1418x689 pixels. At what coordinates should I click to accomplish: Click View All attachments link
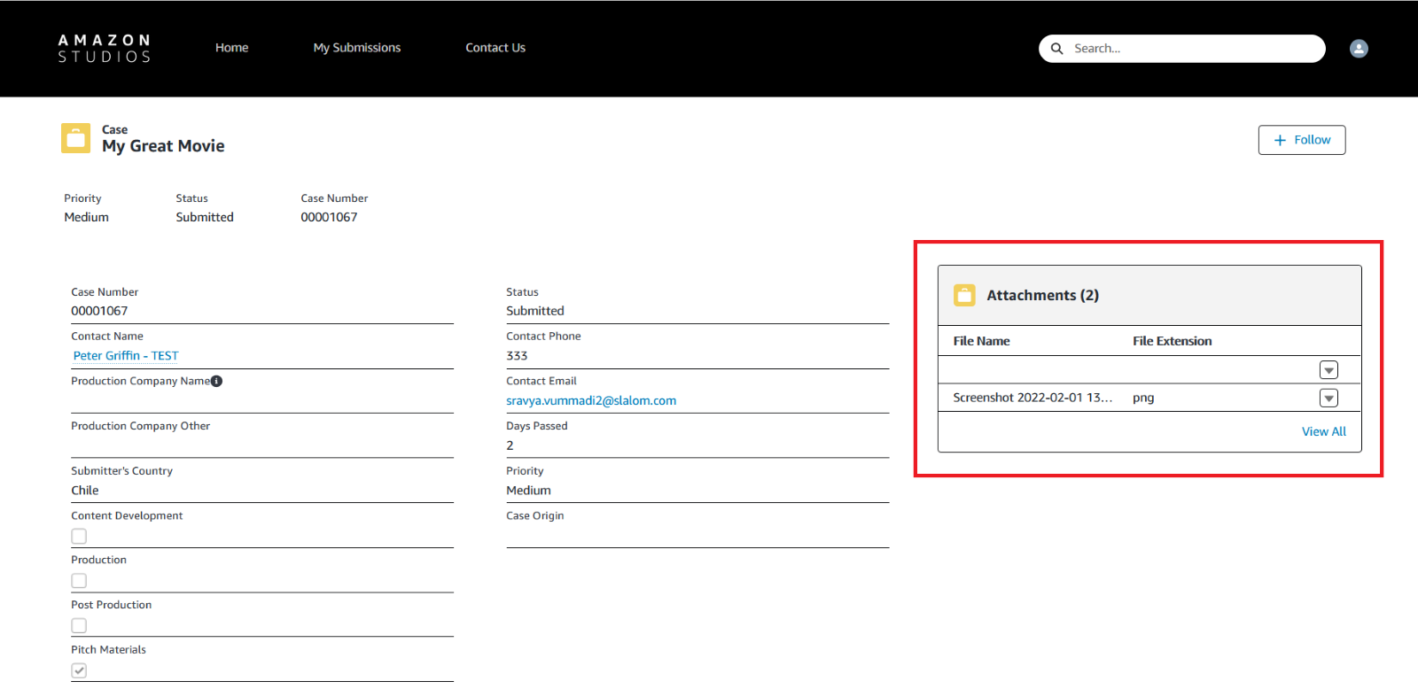click(x=1323, y=431)
